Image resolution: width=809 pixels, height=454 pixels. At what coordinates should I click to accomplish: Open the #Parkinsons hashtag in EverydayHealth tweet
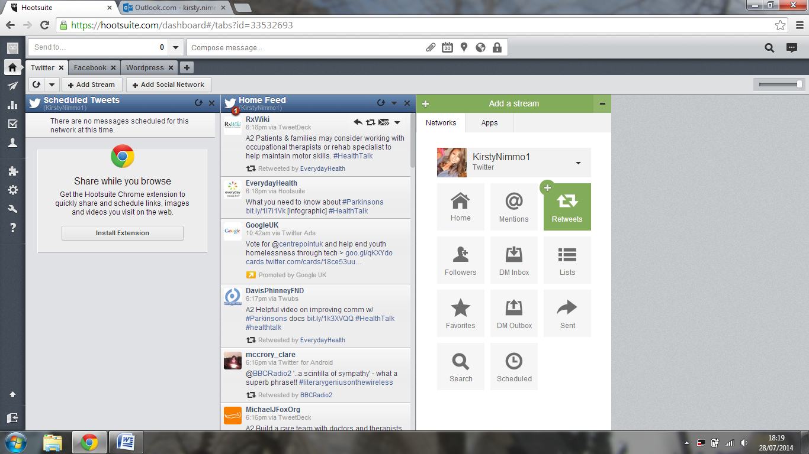click(x=362, y=202)
